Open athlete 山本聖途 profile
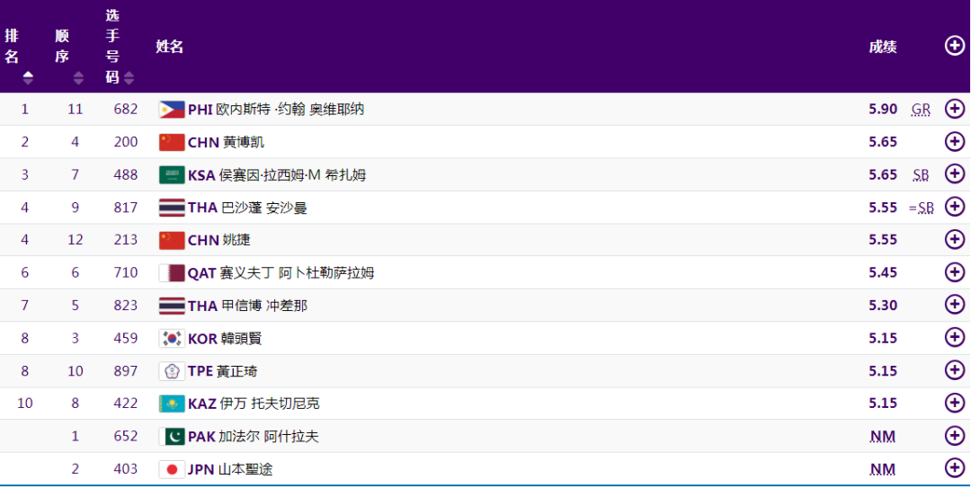971x488 pixels. tap(245, 469)
